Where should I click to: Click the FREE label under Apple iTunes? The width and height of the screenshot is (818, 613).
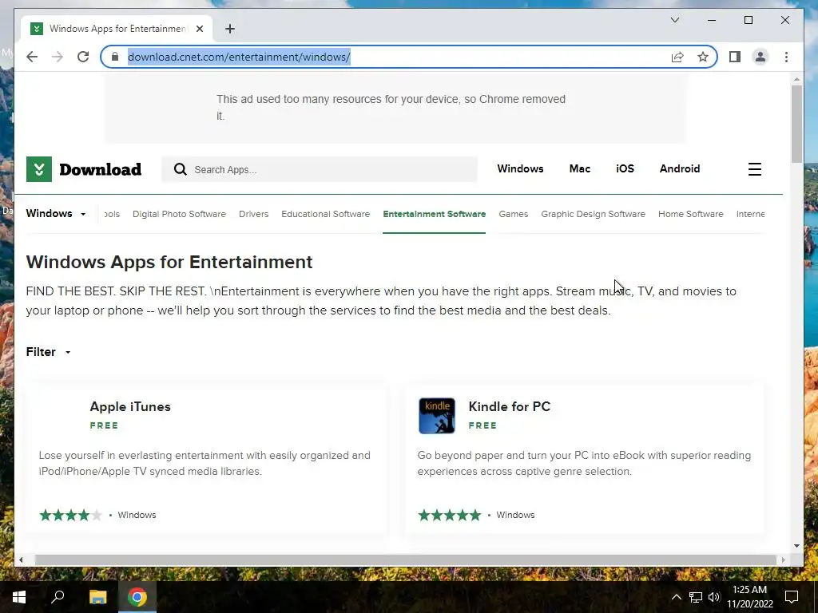[x=104, y=425]
